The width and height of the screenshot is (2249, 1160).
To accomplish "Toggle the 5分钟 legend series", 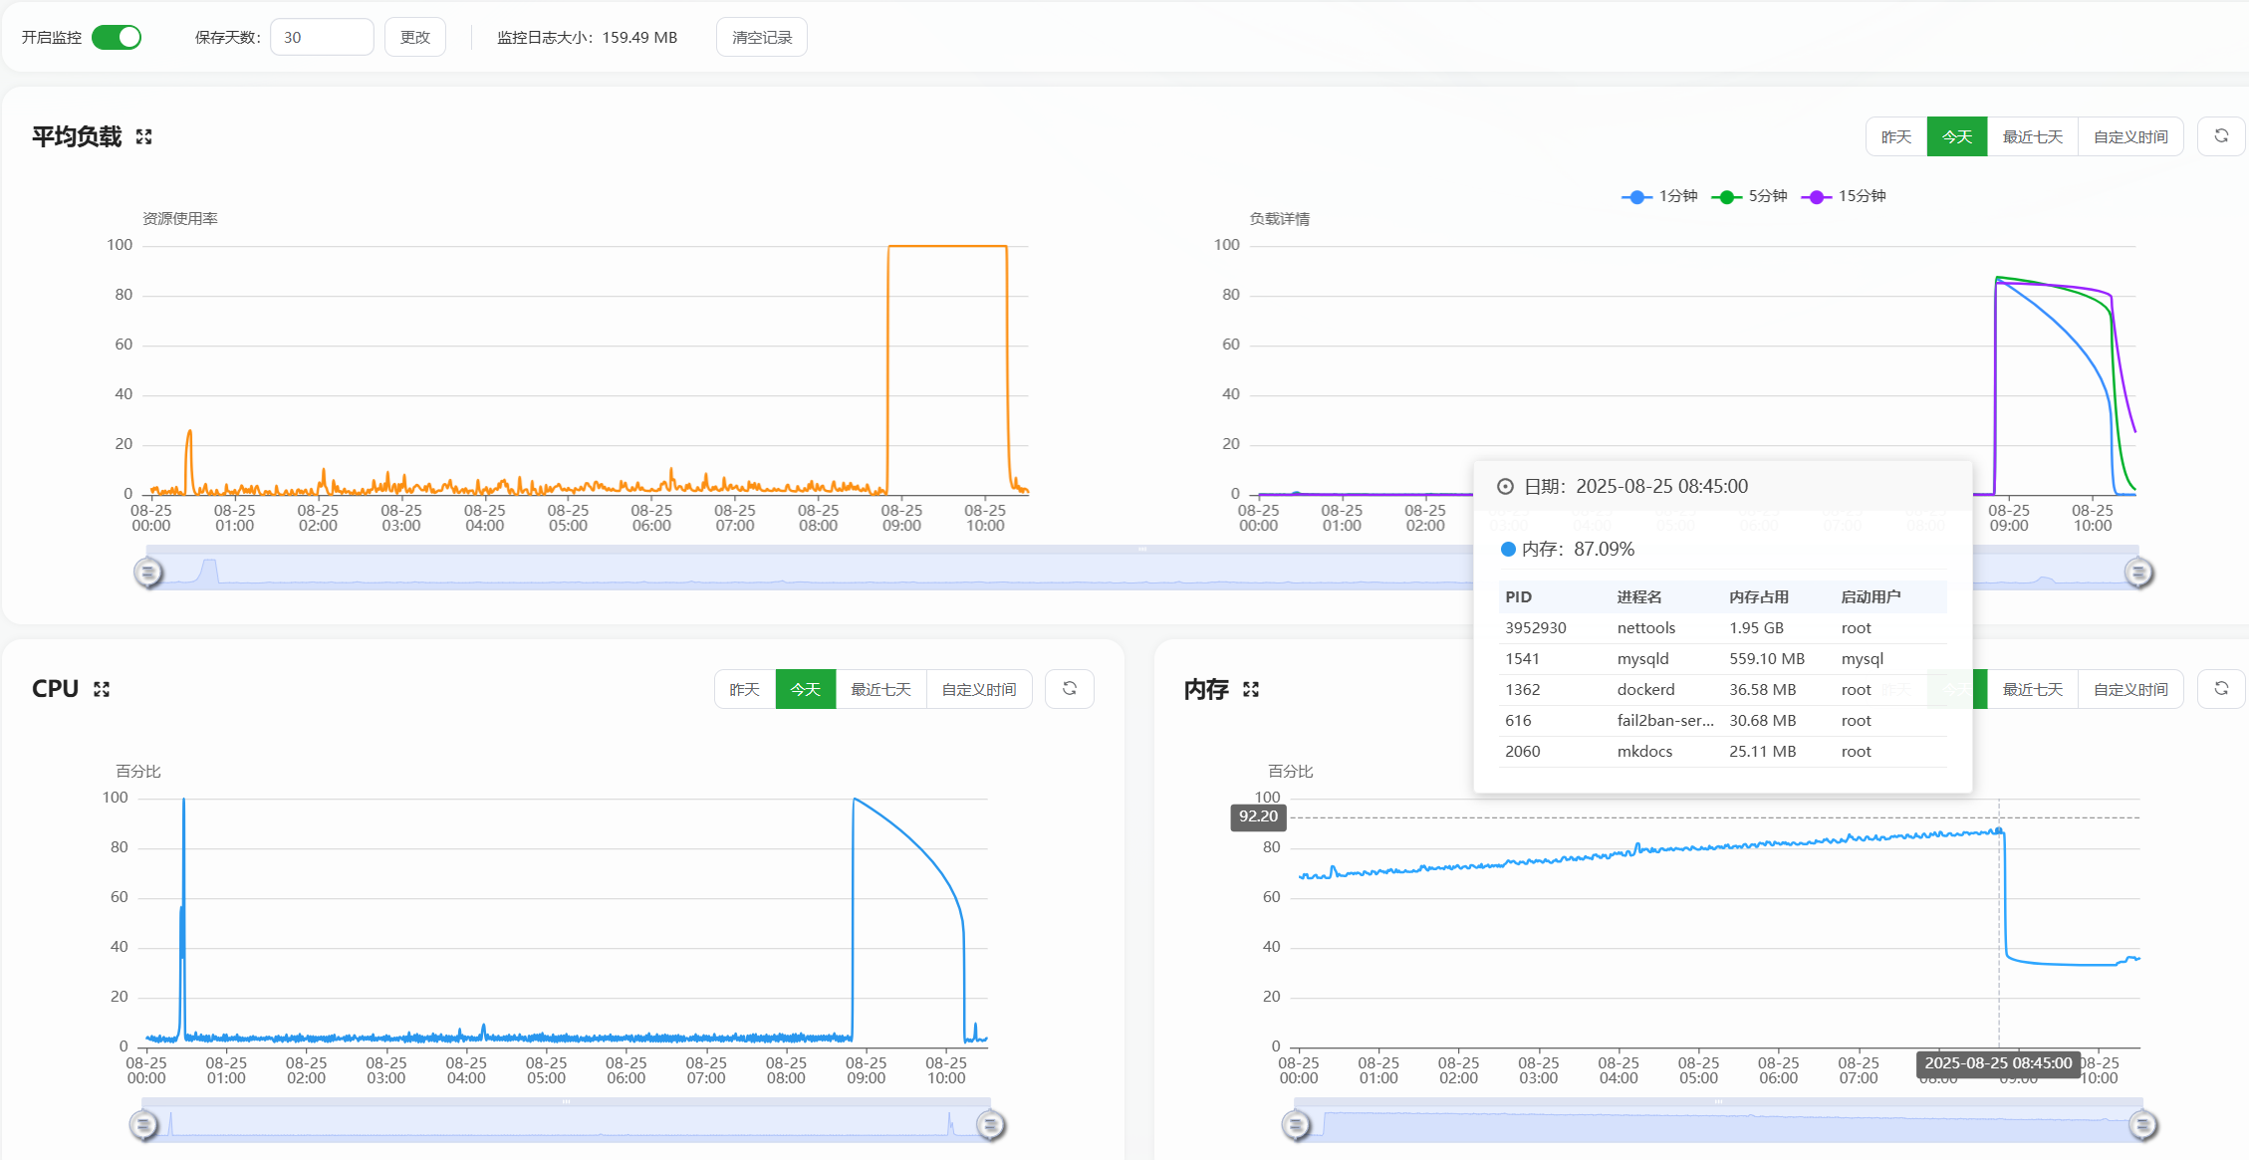I will pos(1749,196).
